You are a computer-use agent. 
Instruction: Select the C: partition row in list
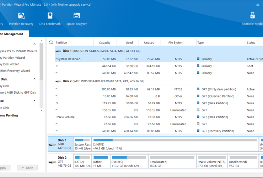point(159,66)
